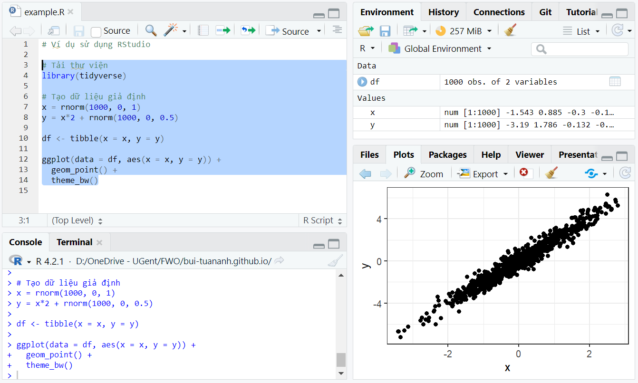This screenshot has height=383, width=638.
Task: Open the Packages tab
Action: pos(447,155)
